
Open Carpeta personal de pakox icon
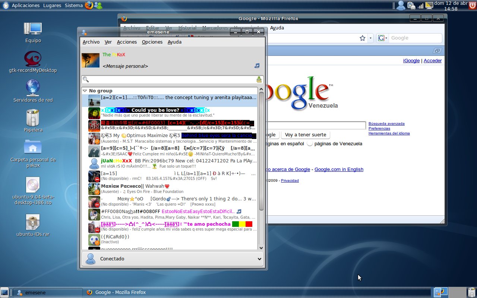pos(33,152)
